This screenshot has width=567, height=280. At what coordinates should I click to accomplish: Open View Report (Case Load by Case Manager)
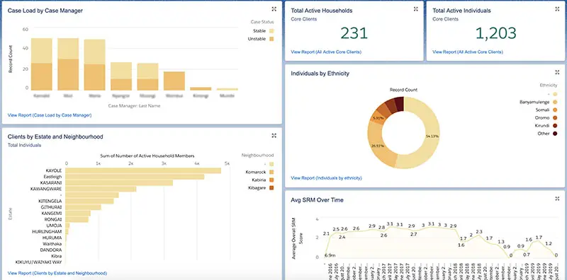[x=50, y=115]
